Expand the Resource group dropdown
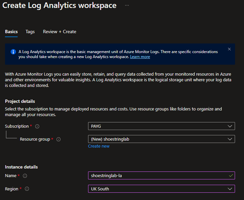The height and width of the screenshot is (200, 244). (161, 139)
